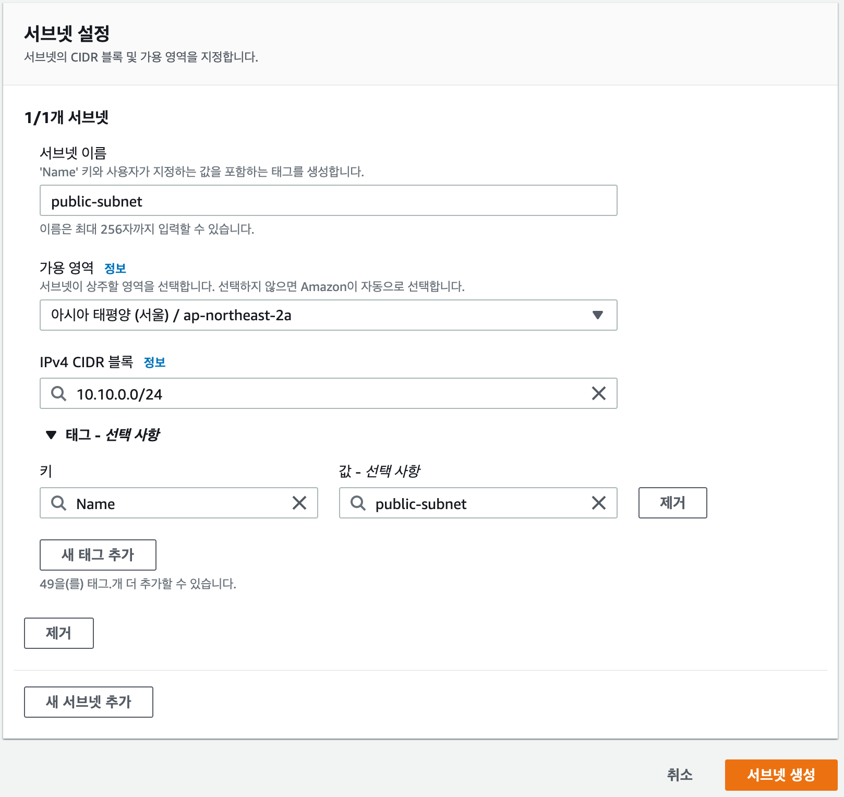Click the search icon in the tag value field
Viewport: 844px width, 797px height.
click(358, 503)
